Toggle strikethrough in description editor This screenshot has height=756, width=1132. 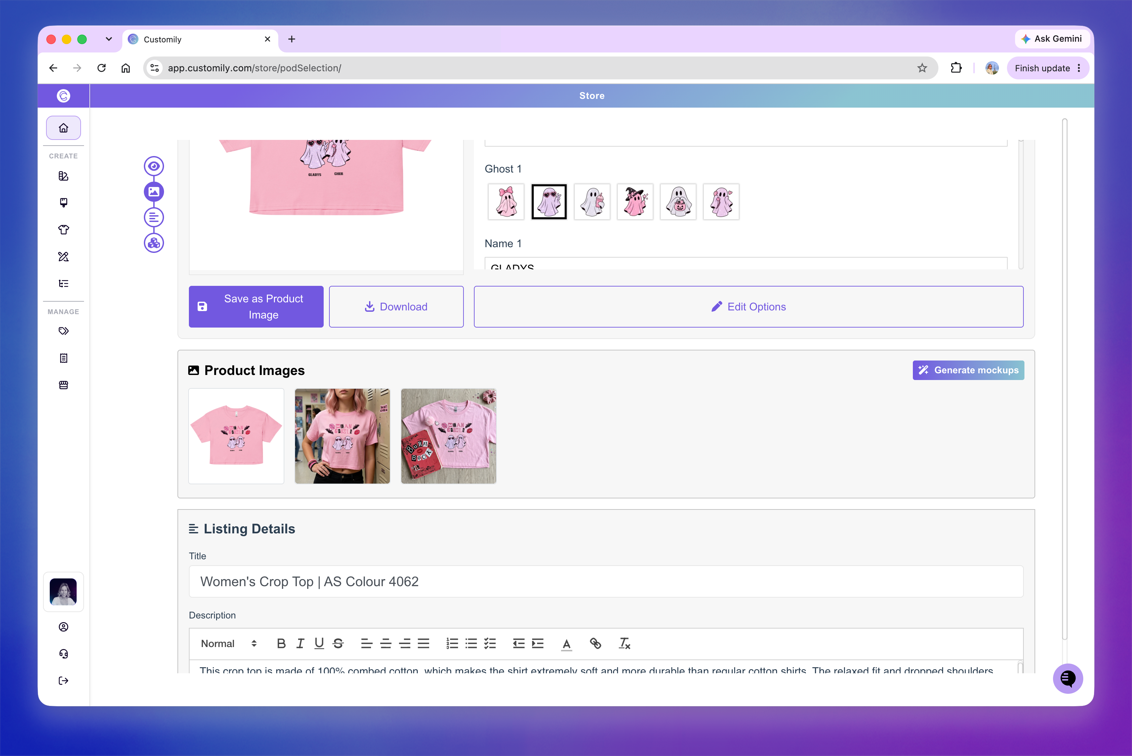point(338,644)
